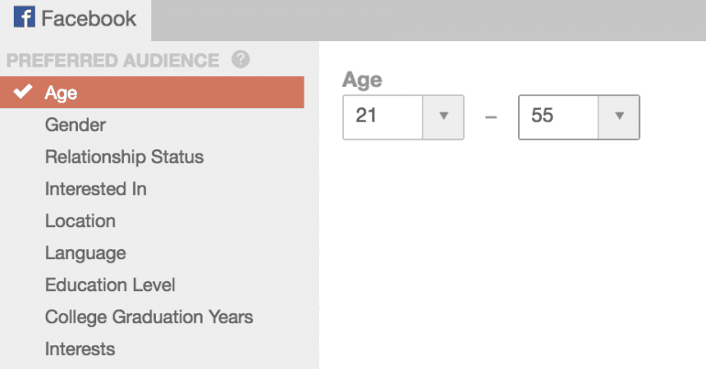Select Language from the audience list
Image resolution: width=706 pixels, height=369 pixels.
click(85, 253)
